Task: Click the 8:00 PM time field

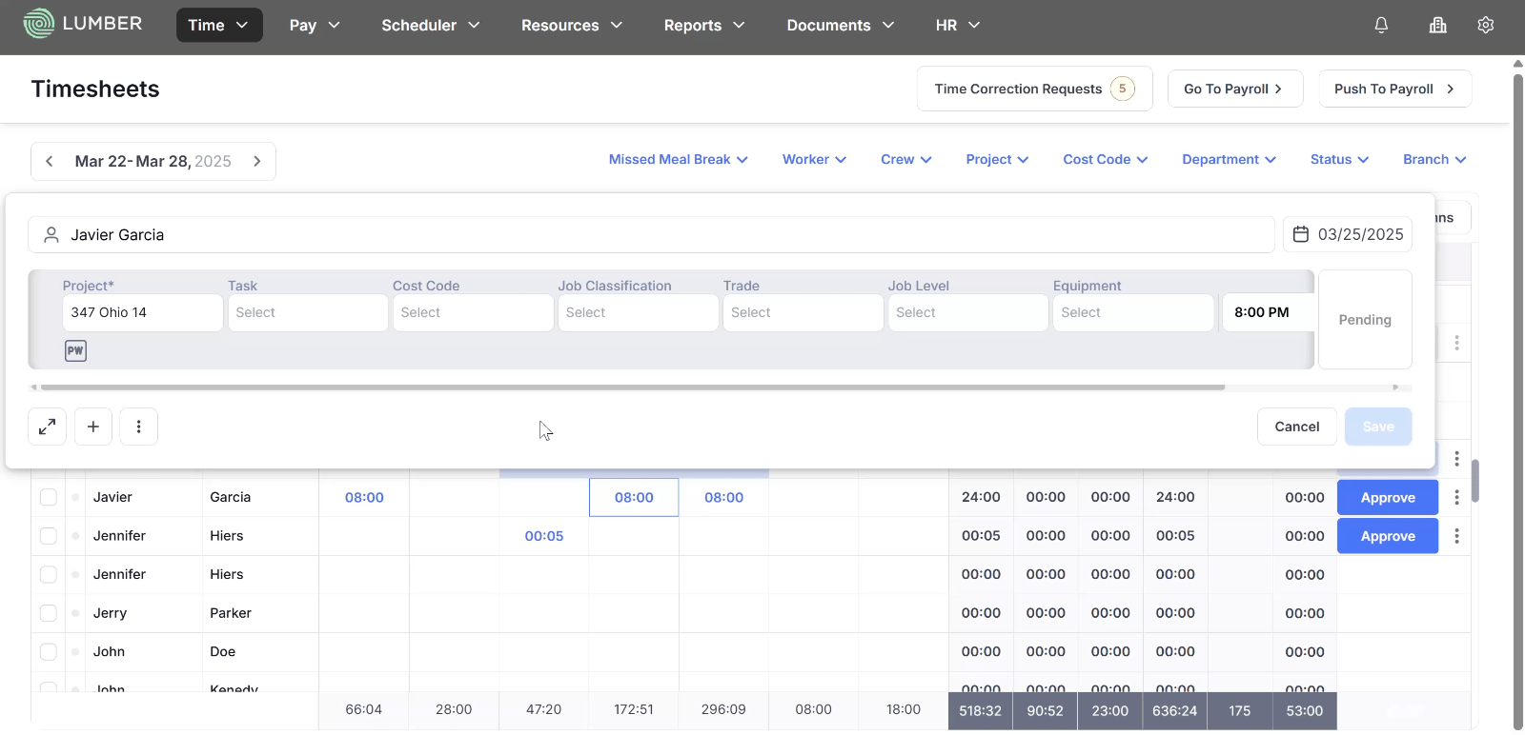Action: (x=1269, y=312)
